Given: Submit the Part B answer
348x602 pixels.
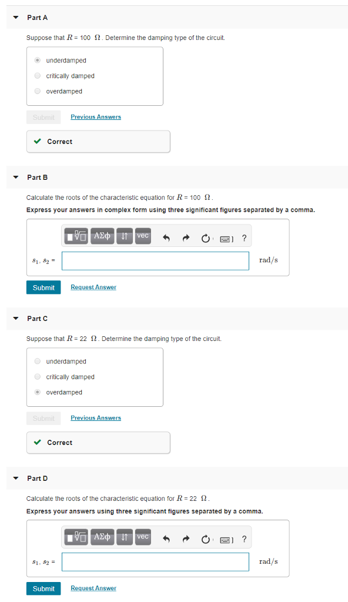Looking at the screenshot, I should 43,287.
